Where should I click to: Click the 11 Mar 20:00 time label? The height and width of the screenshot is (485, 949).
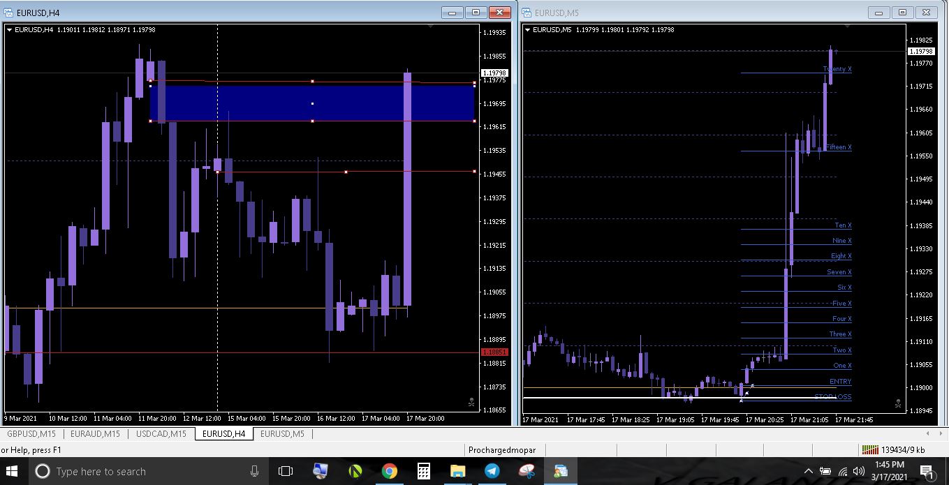pos(157,419)
